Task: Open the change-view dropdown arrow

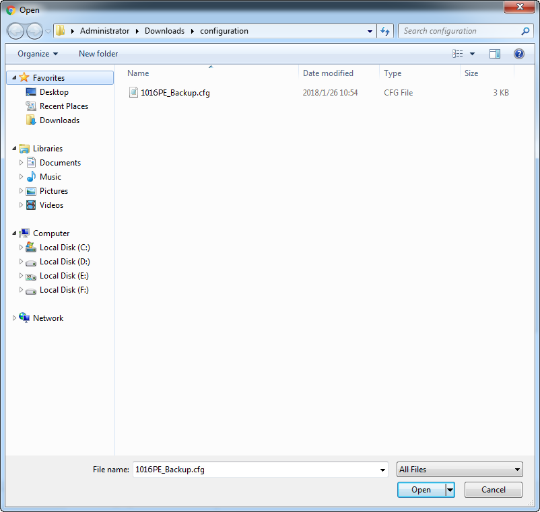Action: (472, 53)
